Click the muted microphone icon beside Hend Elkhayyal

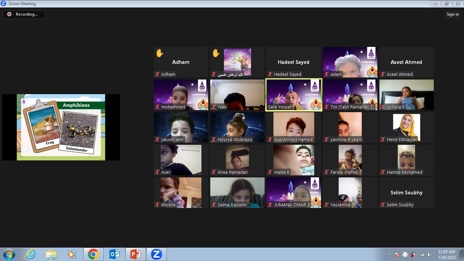(x=383, y=140)
